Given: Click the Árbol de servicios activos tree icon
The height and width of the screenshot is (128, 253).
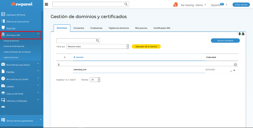Looking at the screenshot, I should pos(3,21).
